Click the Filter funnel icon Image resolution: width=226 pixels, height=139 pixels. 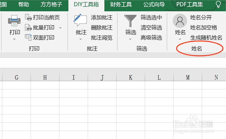tap(130, 21)
